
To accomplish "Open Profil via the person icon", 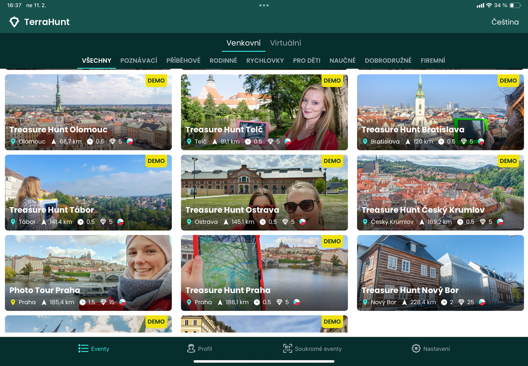I will 191,348.
